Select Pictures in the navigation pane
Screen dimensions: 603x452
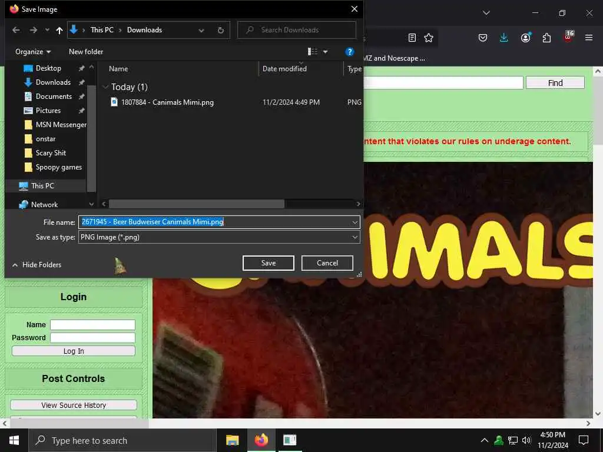[48, 111]
